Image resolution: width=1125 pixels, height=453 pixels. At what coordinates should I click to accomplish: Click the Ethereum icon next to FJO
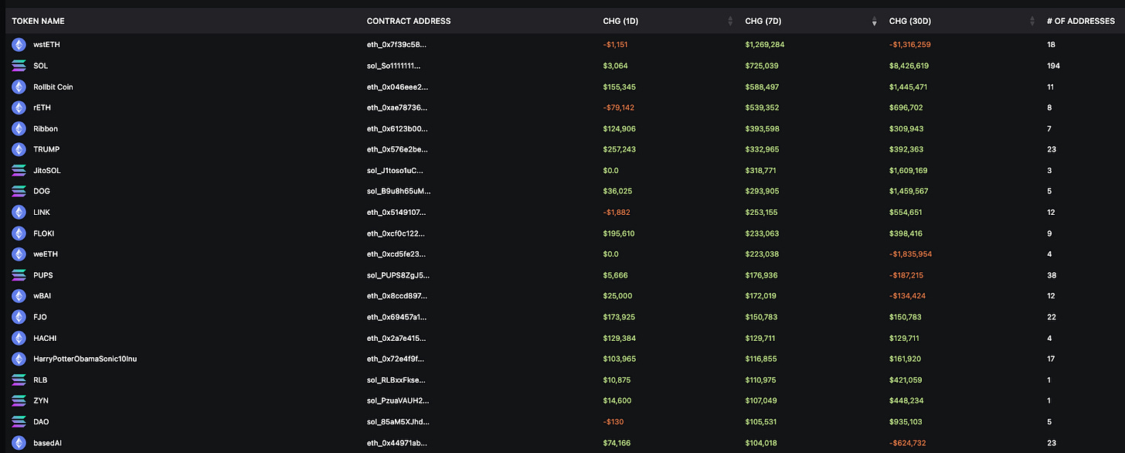[x=19, y=317]
